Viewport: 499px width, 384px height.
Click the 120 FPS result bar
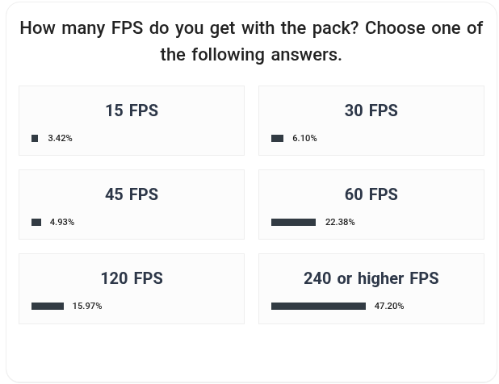click(48, 307)
